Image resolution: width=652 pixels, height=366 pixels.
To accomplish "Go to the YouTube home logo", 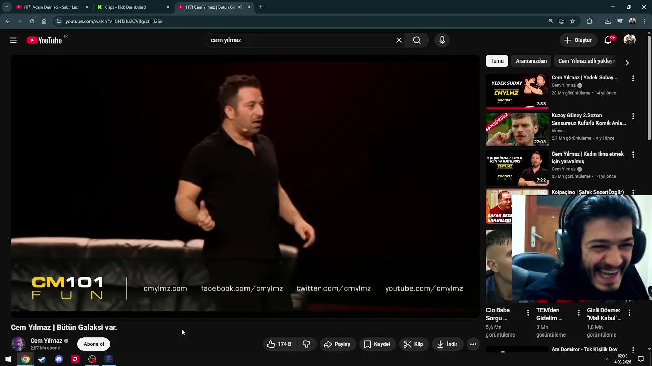I will pyautogui.click(x=44, y=40).
